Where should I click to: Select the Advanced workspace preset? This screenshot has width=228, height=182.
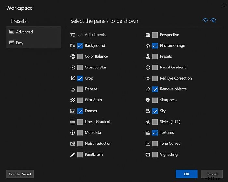[x=34, y=32]
